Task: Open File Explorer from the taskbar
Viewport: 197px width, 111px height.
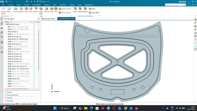Action: tap(86, 108)
